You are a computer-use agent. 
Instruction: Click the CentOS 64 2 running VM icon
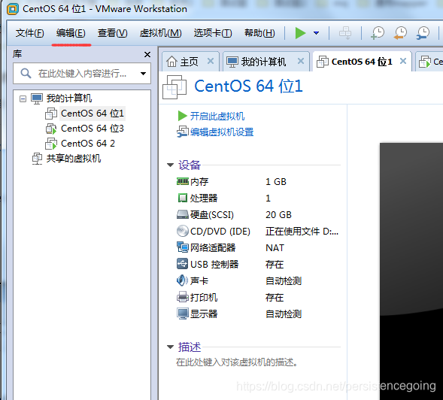tap(51, 144)
